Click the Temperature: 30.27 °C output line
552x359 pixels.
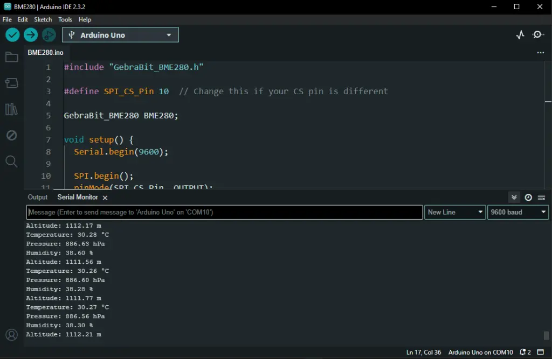[x=67, y=307]
